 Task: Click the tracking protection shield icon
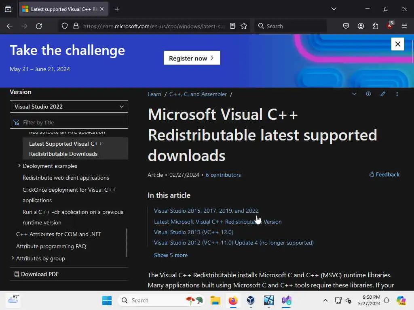coord(65,26)
